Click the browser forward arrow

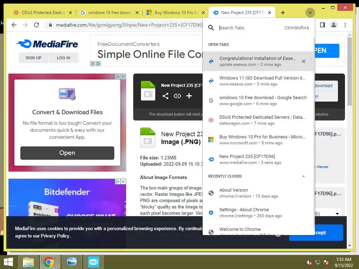pyautogui.click(x=25, y=25)
